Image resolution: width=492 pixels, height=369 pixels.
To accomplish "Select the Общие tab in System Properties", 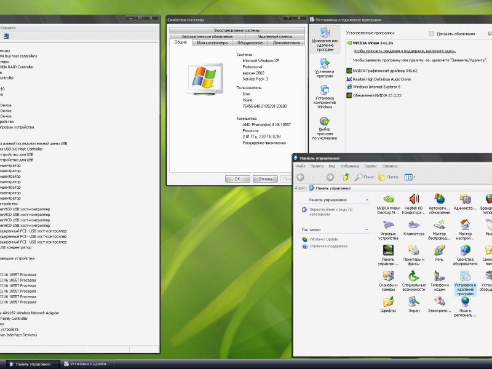I will [x=180, y=42].
